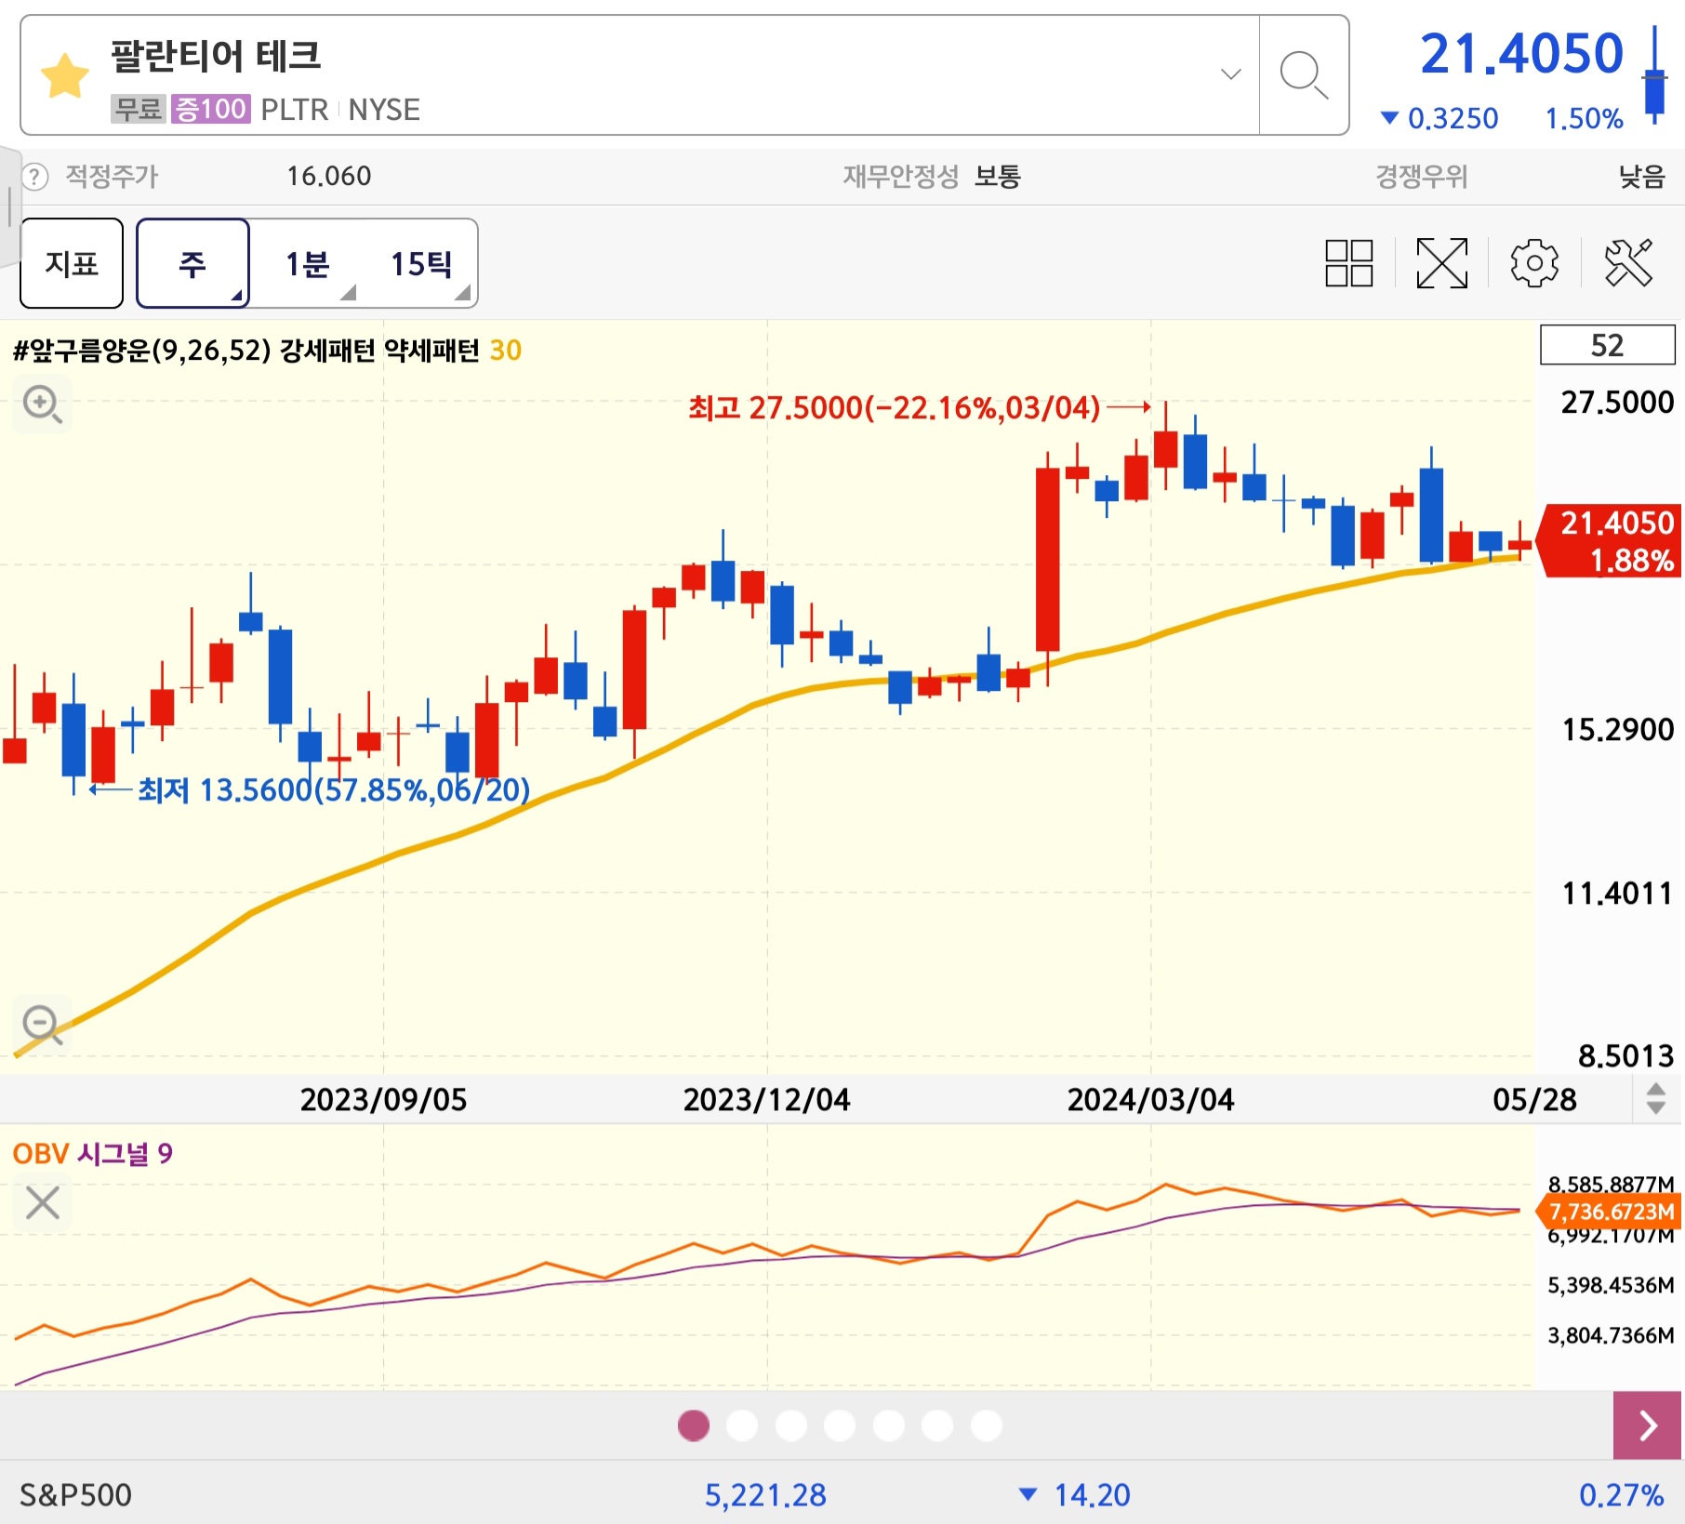Viewport: 1685px width, 1524px height.
Task: Select the first pink page indicator dot
Action: pos(693,1425)
